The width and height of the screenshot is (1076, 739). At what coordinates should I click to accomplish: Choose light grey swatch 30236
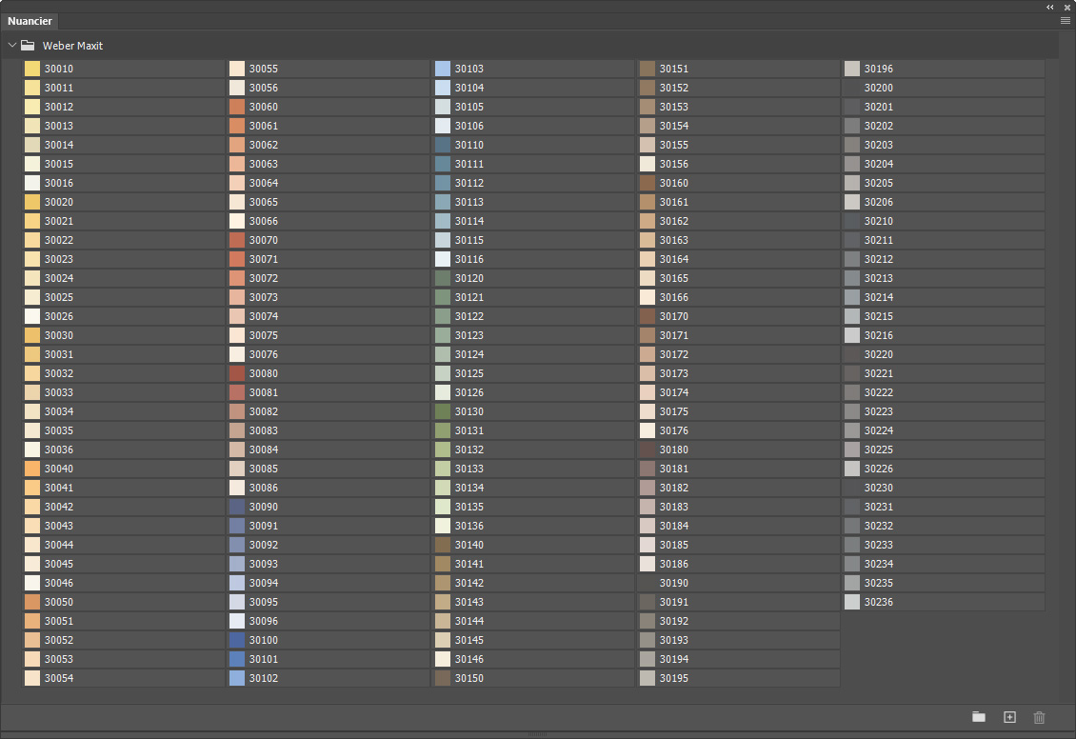(x=852, y=602)
